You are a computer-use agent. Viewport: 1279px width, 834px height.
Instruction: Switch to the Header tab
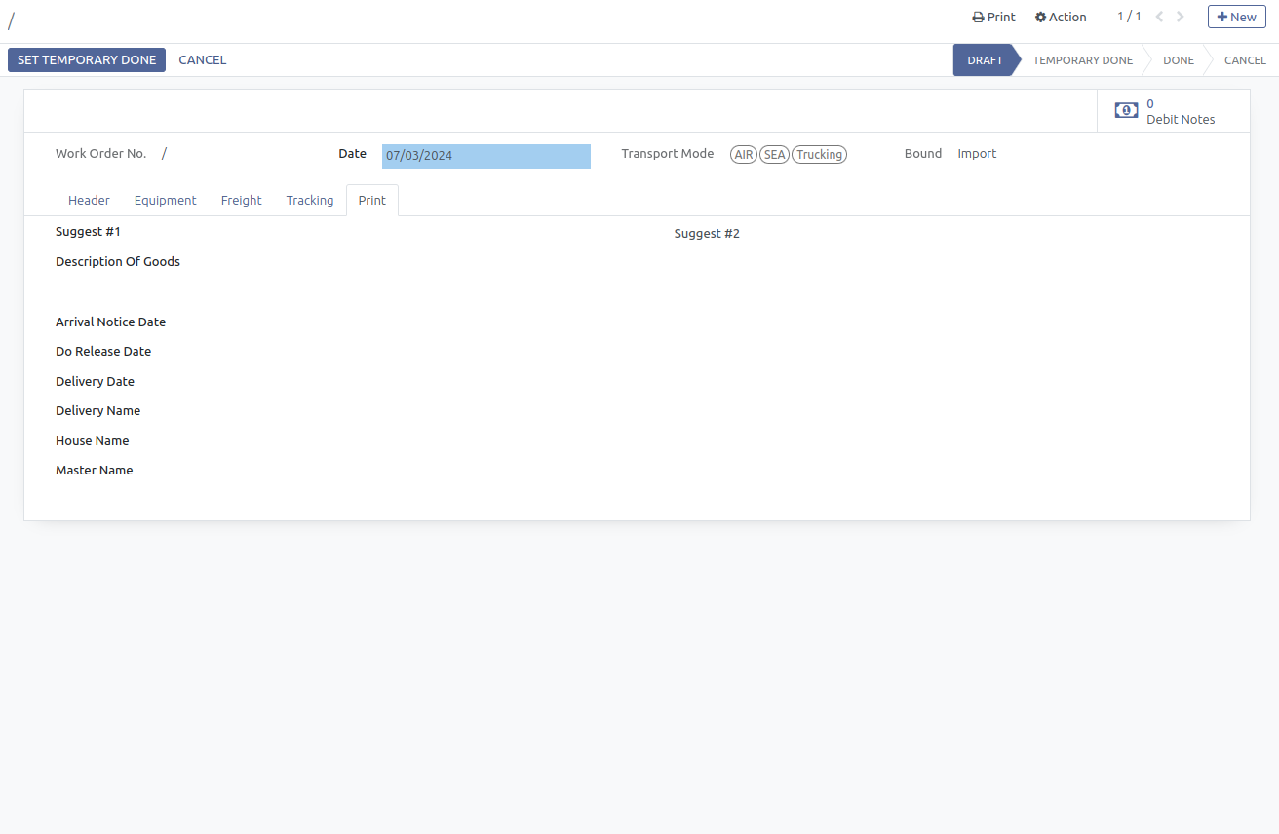pos(89,200)
